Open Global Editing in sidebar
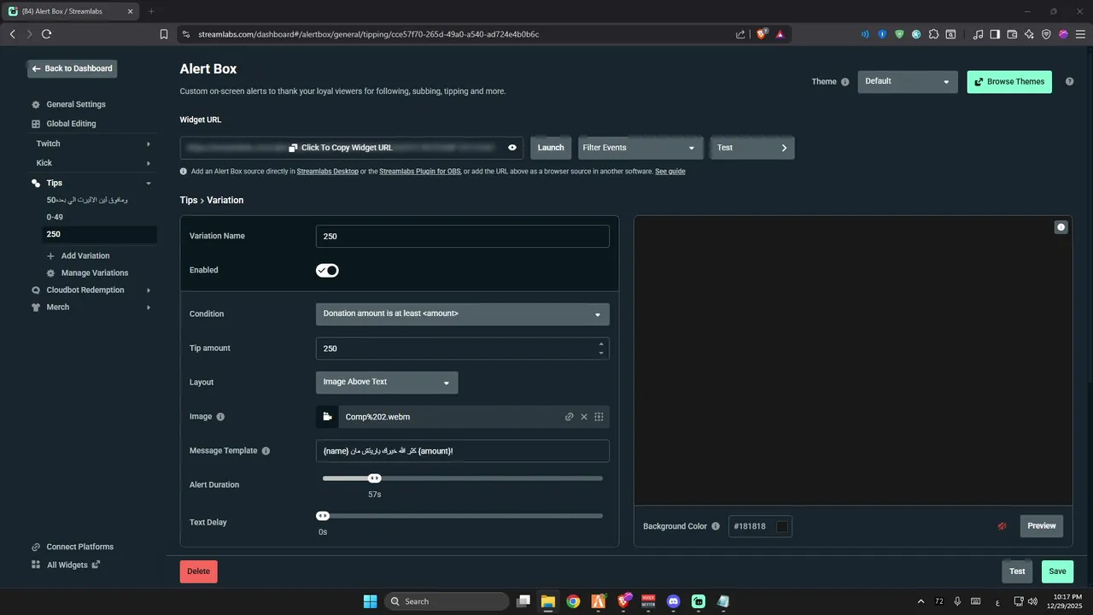The height and width of the screenshot is (615, 1093). coord(71,124)
